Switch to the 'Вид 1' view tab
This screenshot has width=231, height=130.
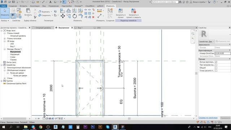(x=80, y=28)
